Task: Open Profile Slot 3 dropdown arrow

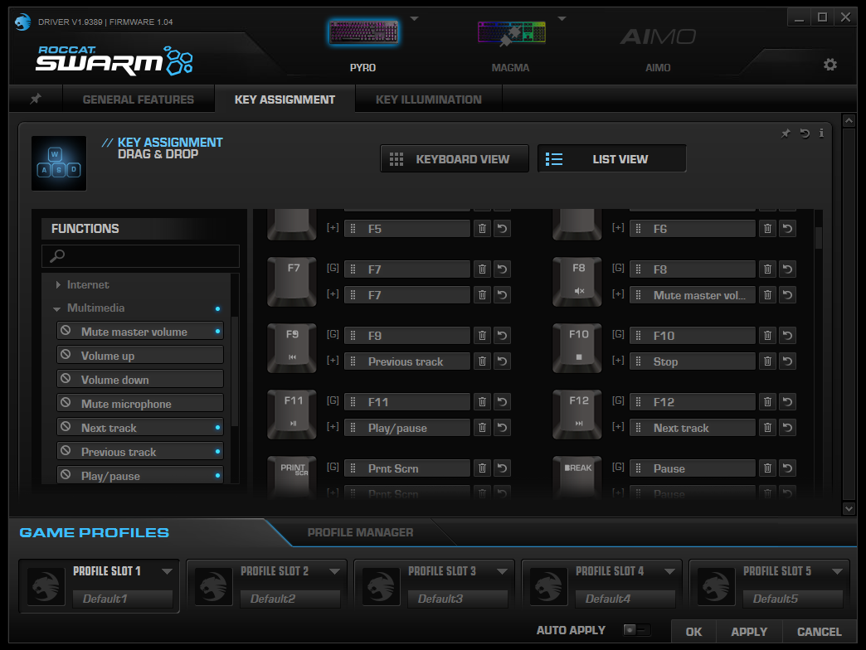Action: (502, 571)
